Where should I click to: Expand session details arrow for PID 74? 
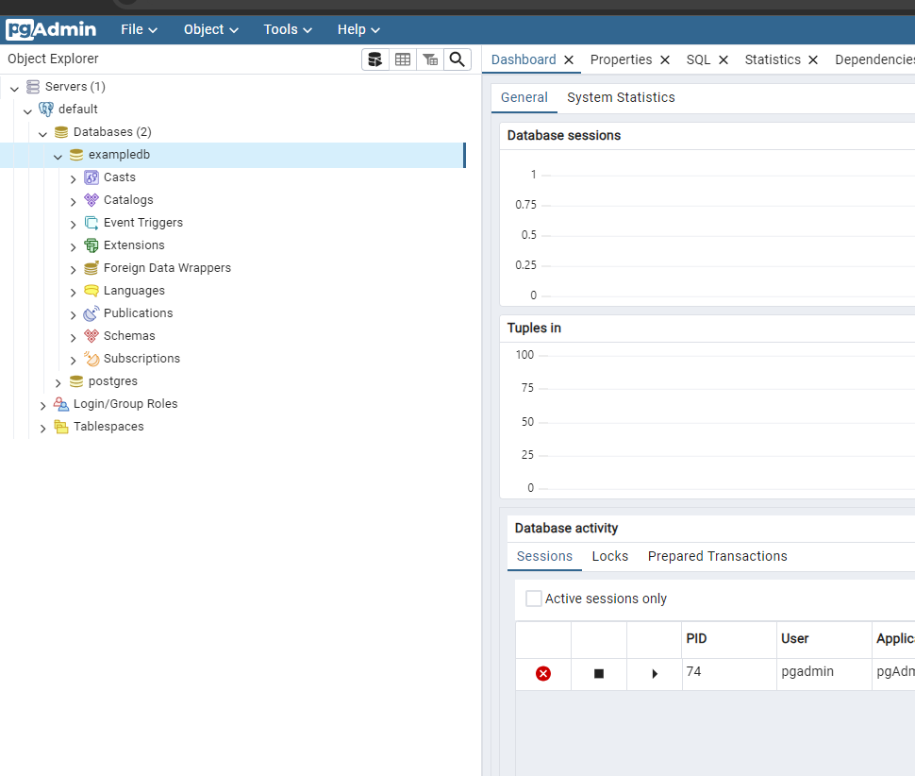655,673
